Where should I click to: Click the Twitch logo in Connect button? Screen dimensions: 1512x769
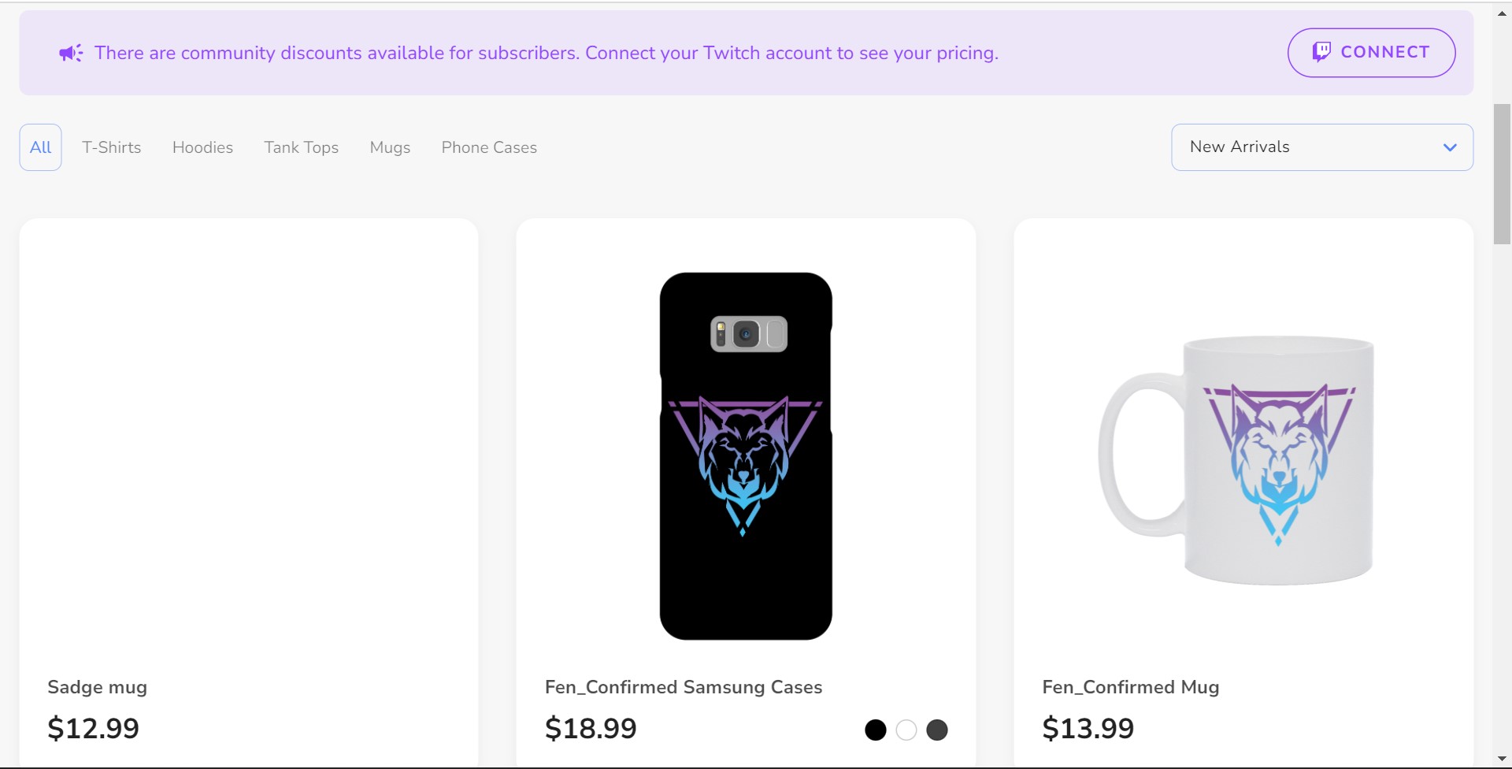click(1321, 52)
